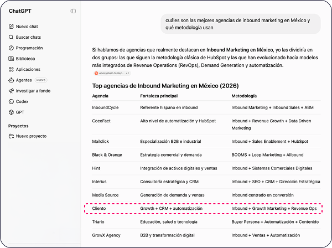Click 'Educación, salud y tecnología' cell
The width and height of the screenshot is (332, 248).
click(x=169, y=222)
